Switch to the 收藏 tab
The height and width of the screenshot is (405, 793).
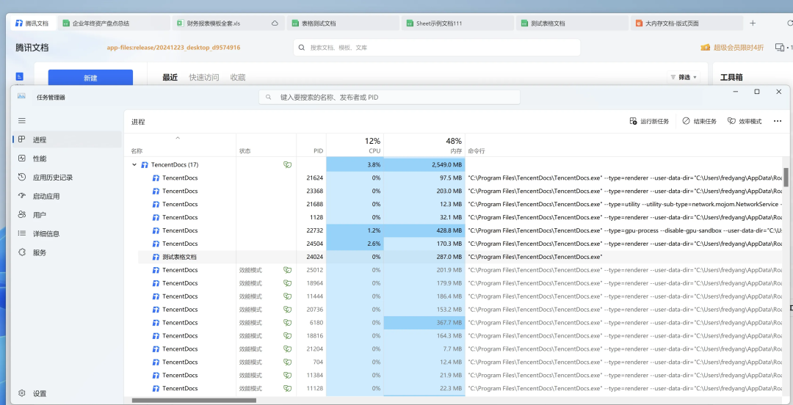coord(238,77)
